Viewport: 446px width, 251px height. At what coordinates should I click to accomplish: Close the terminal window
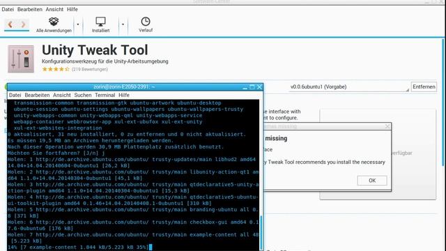259,87
